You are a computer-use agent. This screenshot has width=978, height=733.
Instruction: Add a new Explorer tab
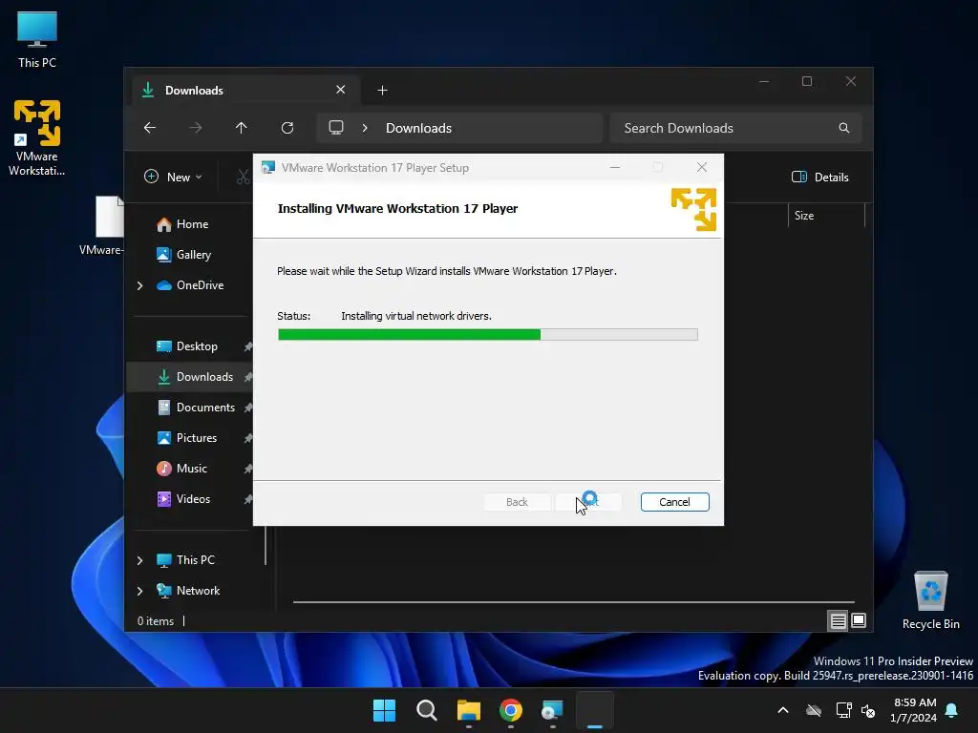pos(382,91)
